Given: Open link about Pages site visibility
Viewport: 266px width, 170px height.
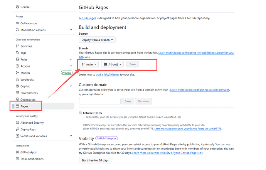Looking at the screenshot, I should pos(168,153).
